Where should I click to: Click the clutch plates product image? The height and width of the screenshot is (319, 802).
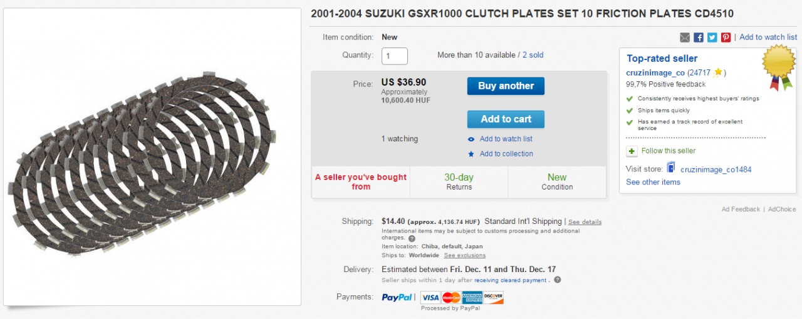point(152,156)
